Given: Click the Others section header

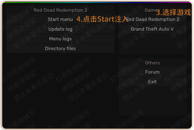Looking at the screenshot, I should 152,63.
